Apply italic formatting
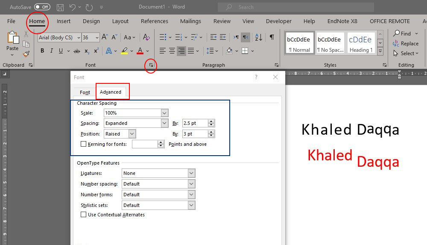Screen dimensions: 427x245 coord(52,51)
